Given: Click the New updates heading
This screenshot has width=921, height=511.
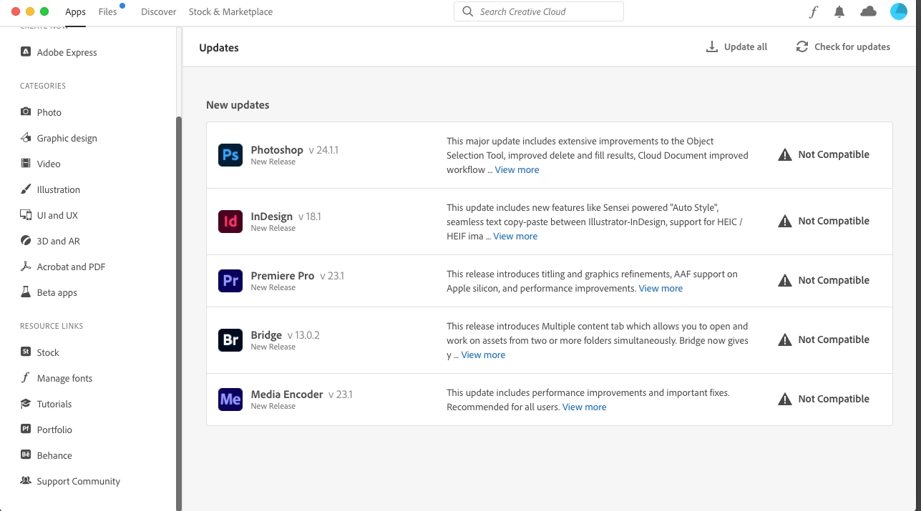Looking at the screenshot, I should [x=238, y=105].
